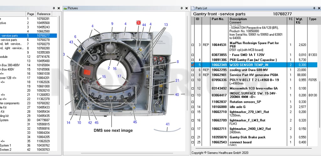Select page 1 row with reference 10768281

click(29, 18)
